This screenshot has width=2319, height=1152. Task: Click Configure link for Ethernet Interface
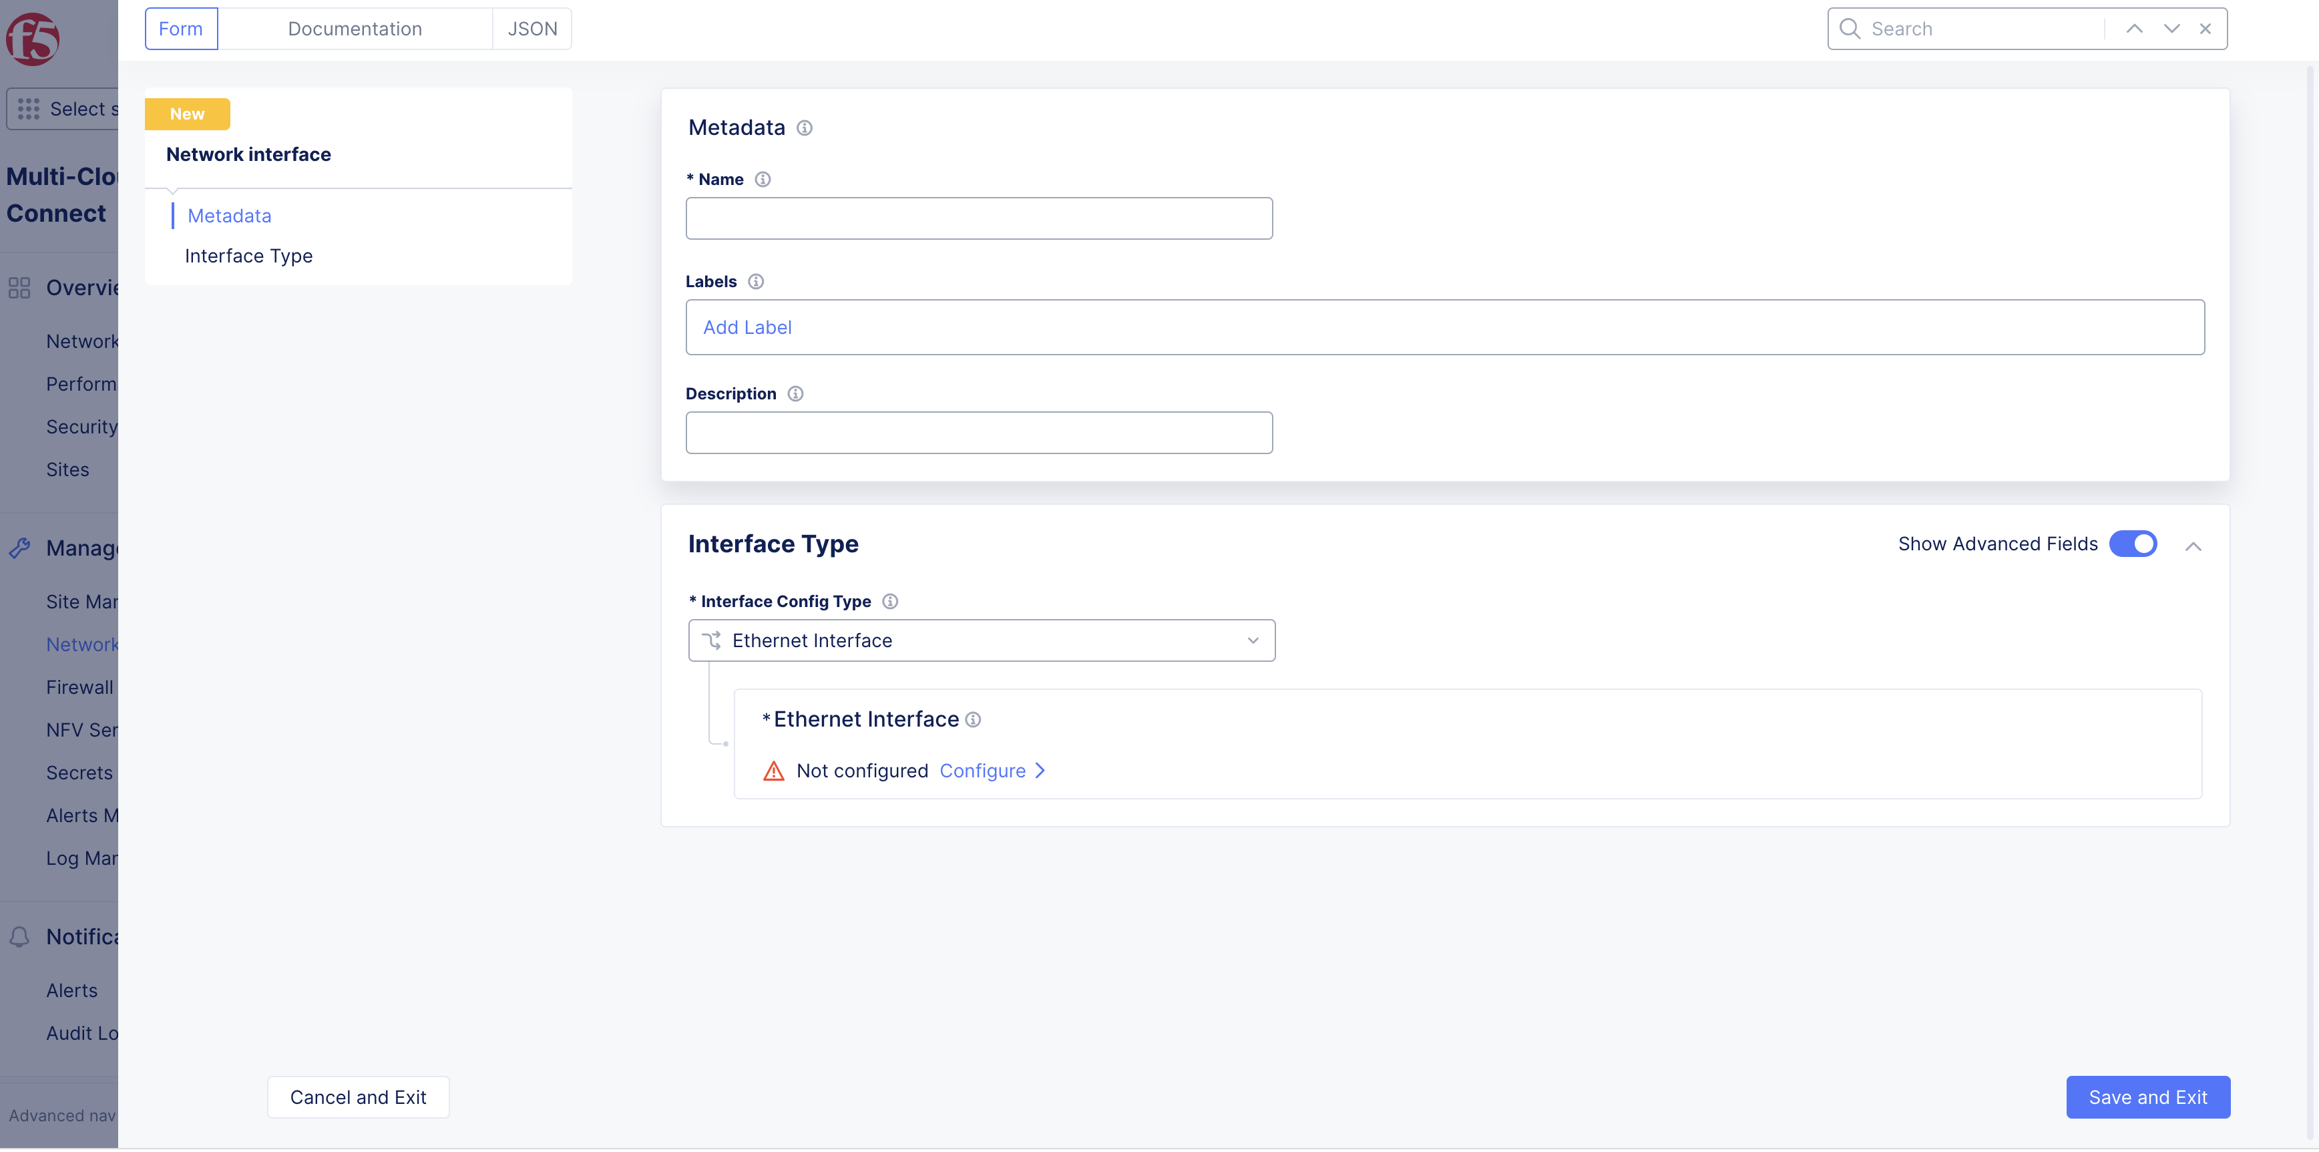point(983,771)
